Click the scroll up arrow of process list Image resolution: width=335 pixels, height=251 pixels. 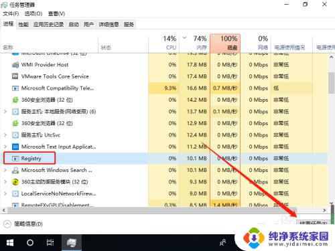332,57
